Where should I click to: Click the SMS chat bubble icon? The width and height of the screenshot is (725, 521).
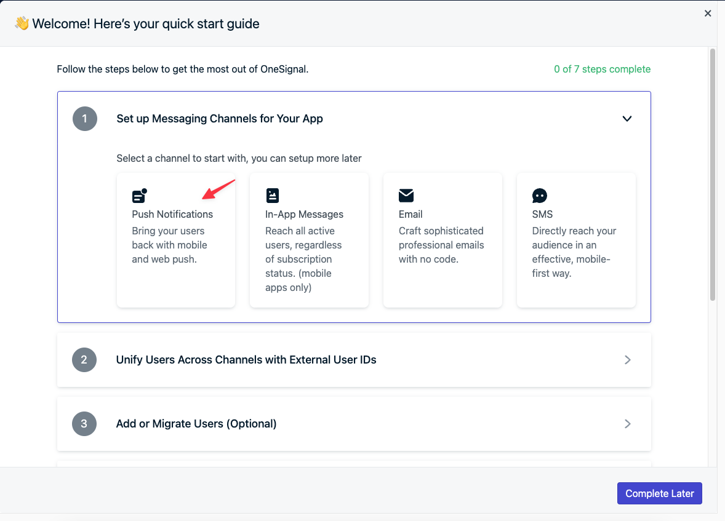540,196
